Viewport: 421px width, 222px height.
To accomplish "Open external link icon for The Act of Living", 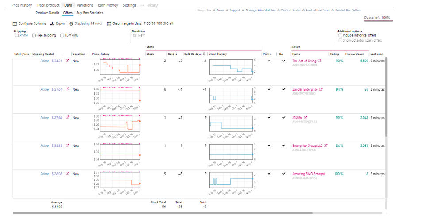I will (x=320, y=61).
